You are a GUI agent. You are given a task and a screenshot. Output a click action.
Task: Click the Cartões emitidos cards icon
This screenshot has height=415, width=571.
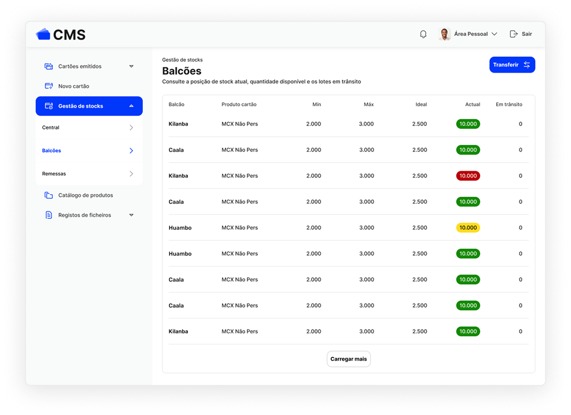[x=49, y=66]
